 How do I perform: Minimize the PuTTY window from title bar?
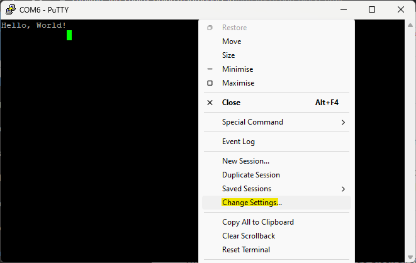click(344, 9)
